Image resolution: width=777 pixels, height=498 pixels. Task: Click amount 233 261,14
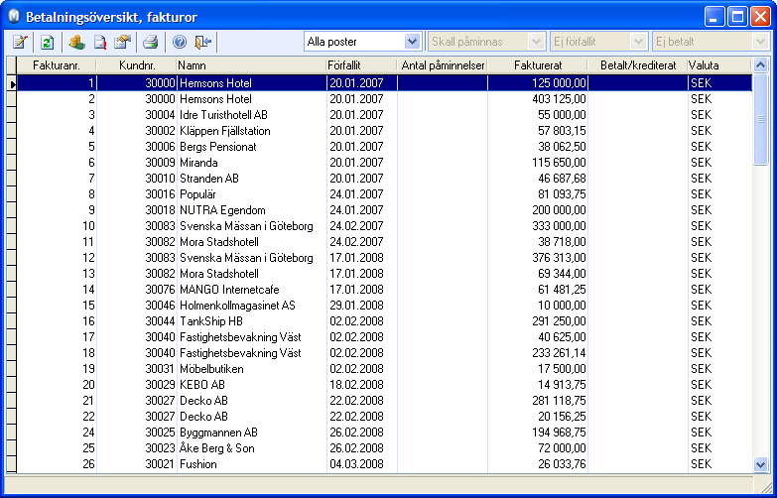(559, 353)
